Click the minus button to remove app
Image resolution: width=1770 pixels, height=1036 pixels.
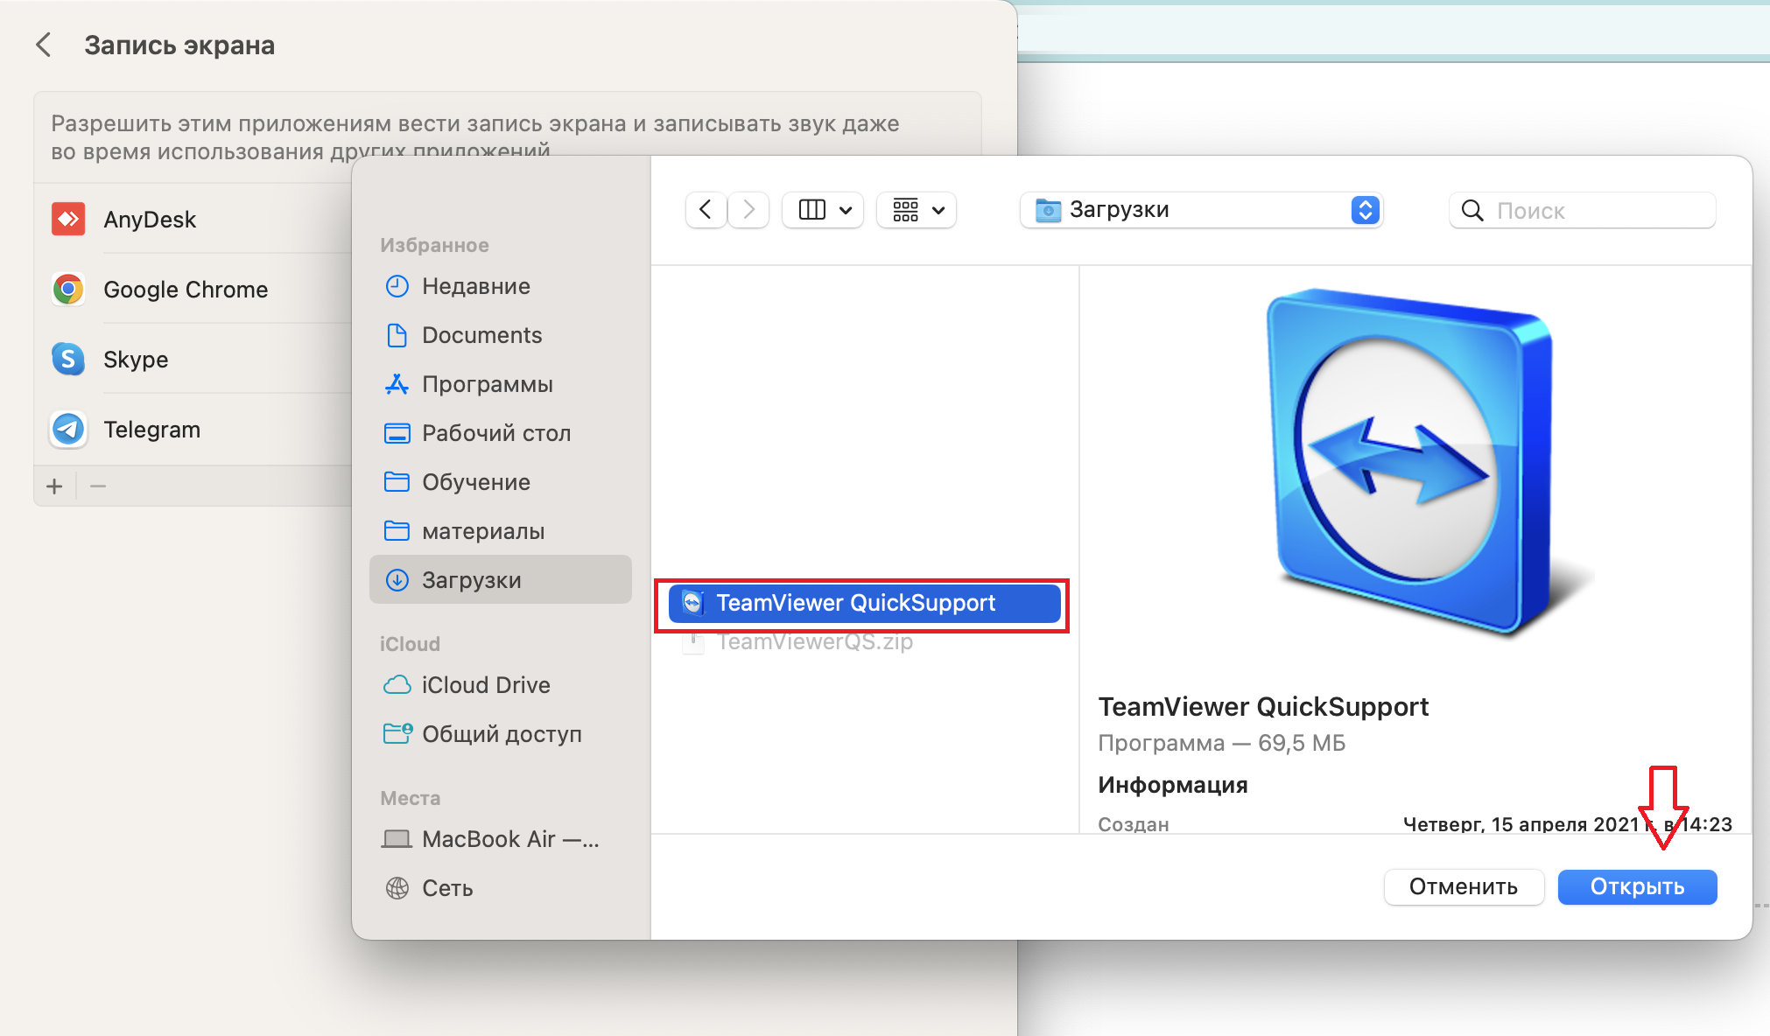(98, 486)
